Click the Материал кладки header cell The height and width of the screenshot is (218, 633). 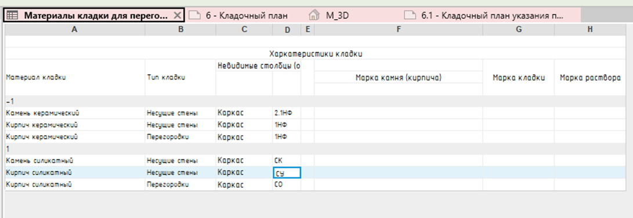(x=75, y=78)
